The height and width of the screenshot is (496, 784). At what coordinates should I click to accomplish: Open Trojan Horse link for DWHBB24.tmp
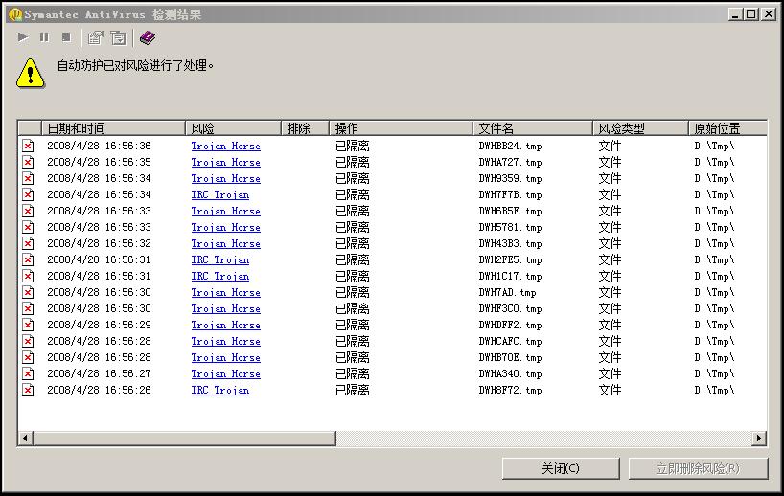pyautogui.click(x=226, y=147)
